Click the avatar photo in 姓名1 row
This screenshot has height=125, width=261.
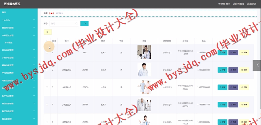pyautogui.click(x=144, y=52)
